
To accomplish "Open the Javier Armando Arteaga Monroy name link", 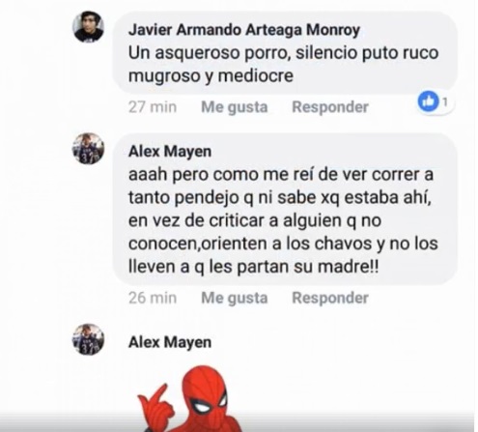I will pos(244,30).
